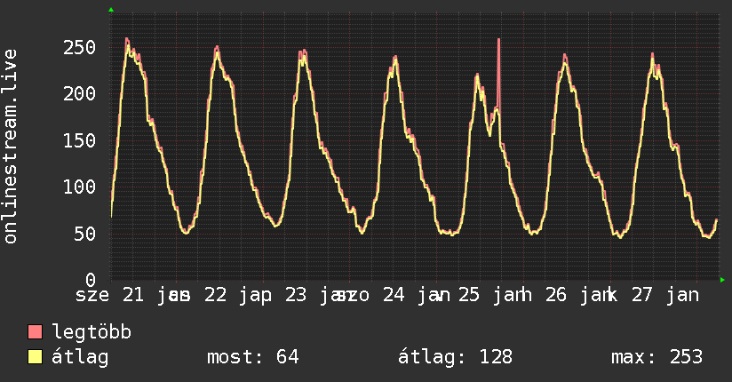Click the átlag: 128 statistic
Viewport: 732px width, 382px height.
tap(455, 357)
